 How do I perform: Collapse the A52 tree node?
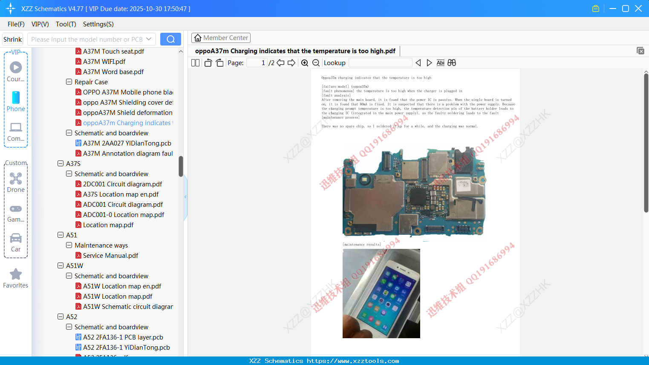click(x=61, y=317)
